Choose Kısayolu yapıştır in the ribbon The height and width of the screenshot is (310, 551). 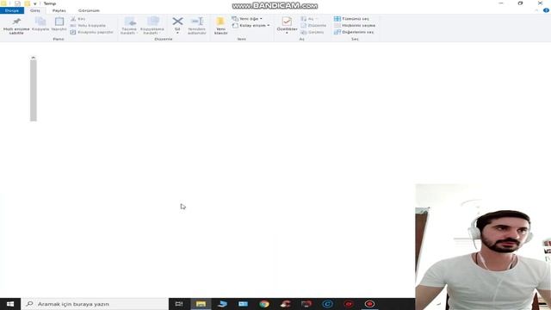pos(92,32)
